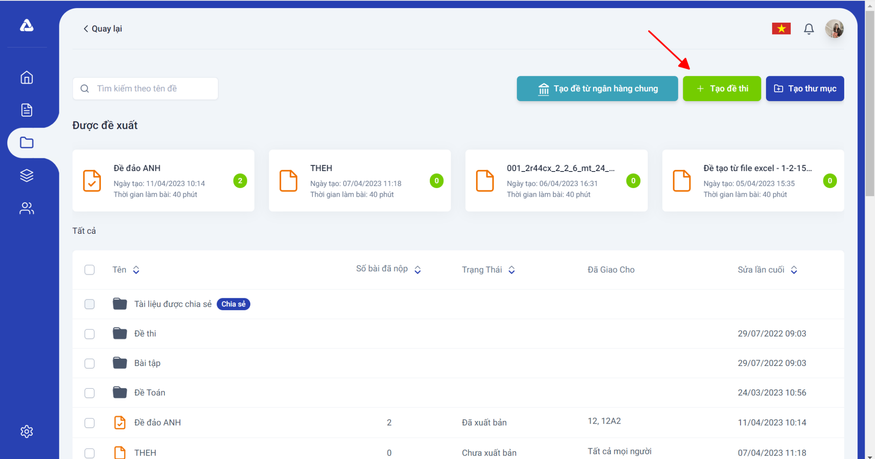Screen dimensions: 875x459
Task: Click the document icon in sidebar
Action: [26, 110]
